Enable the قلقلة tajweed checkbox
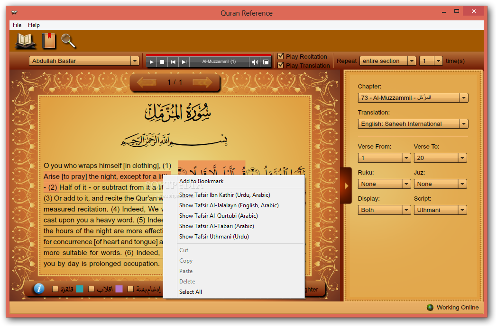Screen dimensions: 497x327 coord(55,289)
